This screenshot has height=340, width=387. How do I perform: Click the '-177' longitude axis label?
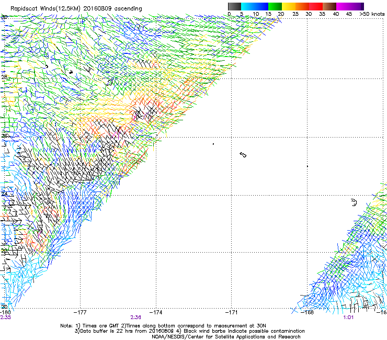pyautogui.click(x=80, y=312)
